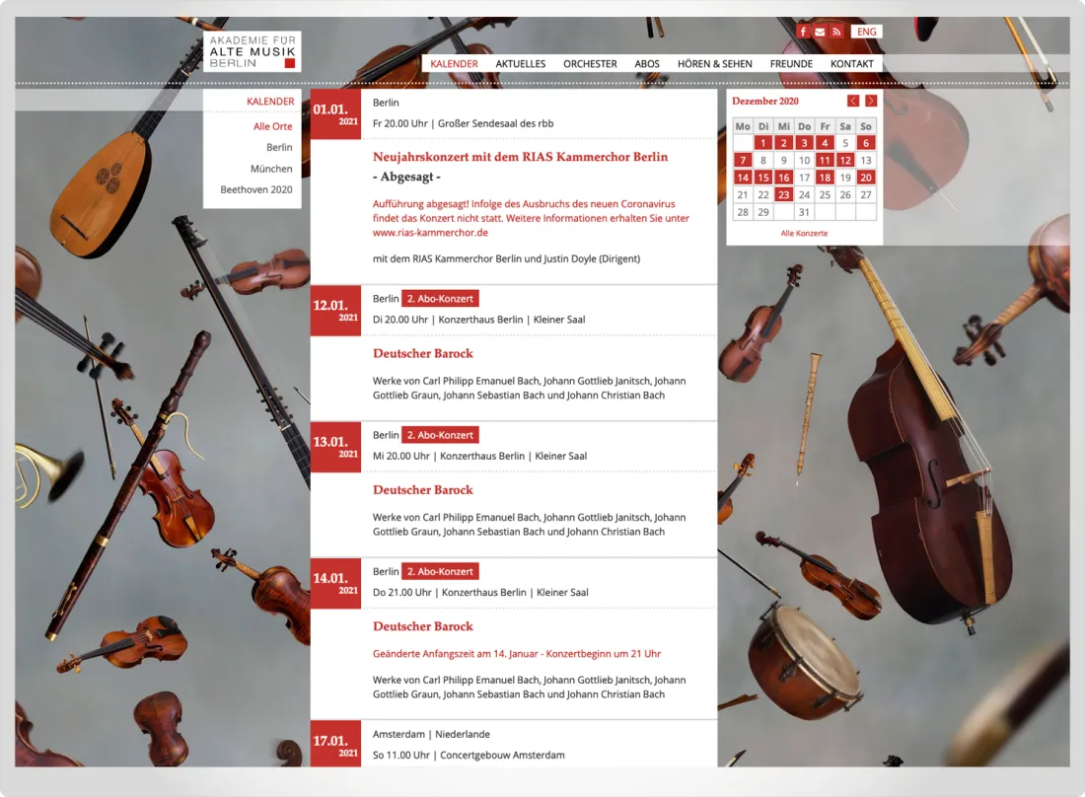Click the 2. Abo-Konzert badge for 12.01.

click(440, 299)
